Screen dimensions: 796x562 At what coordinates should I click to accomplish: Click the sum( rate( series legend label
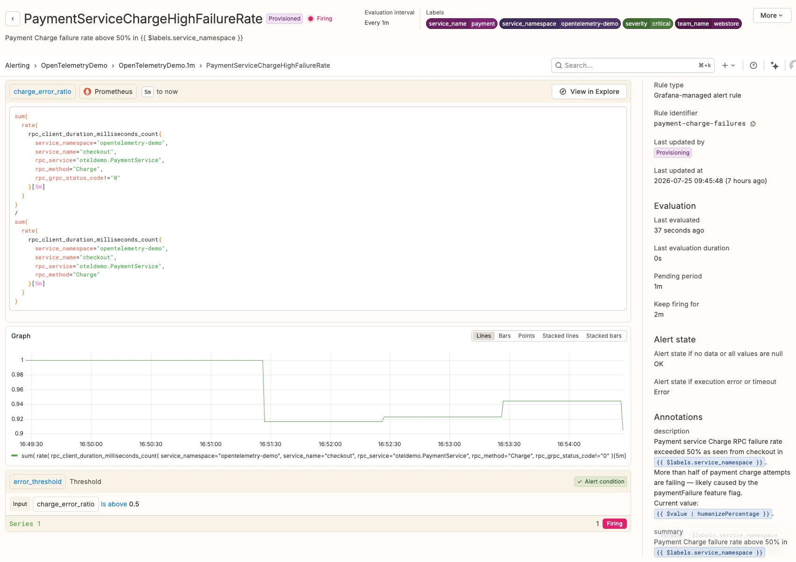(323, 456)
